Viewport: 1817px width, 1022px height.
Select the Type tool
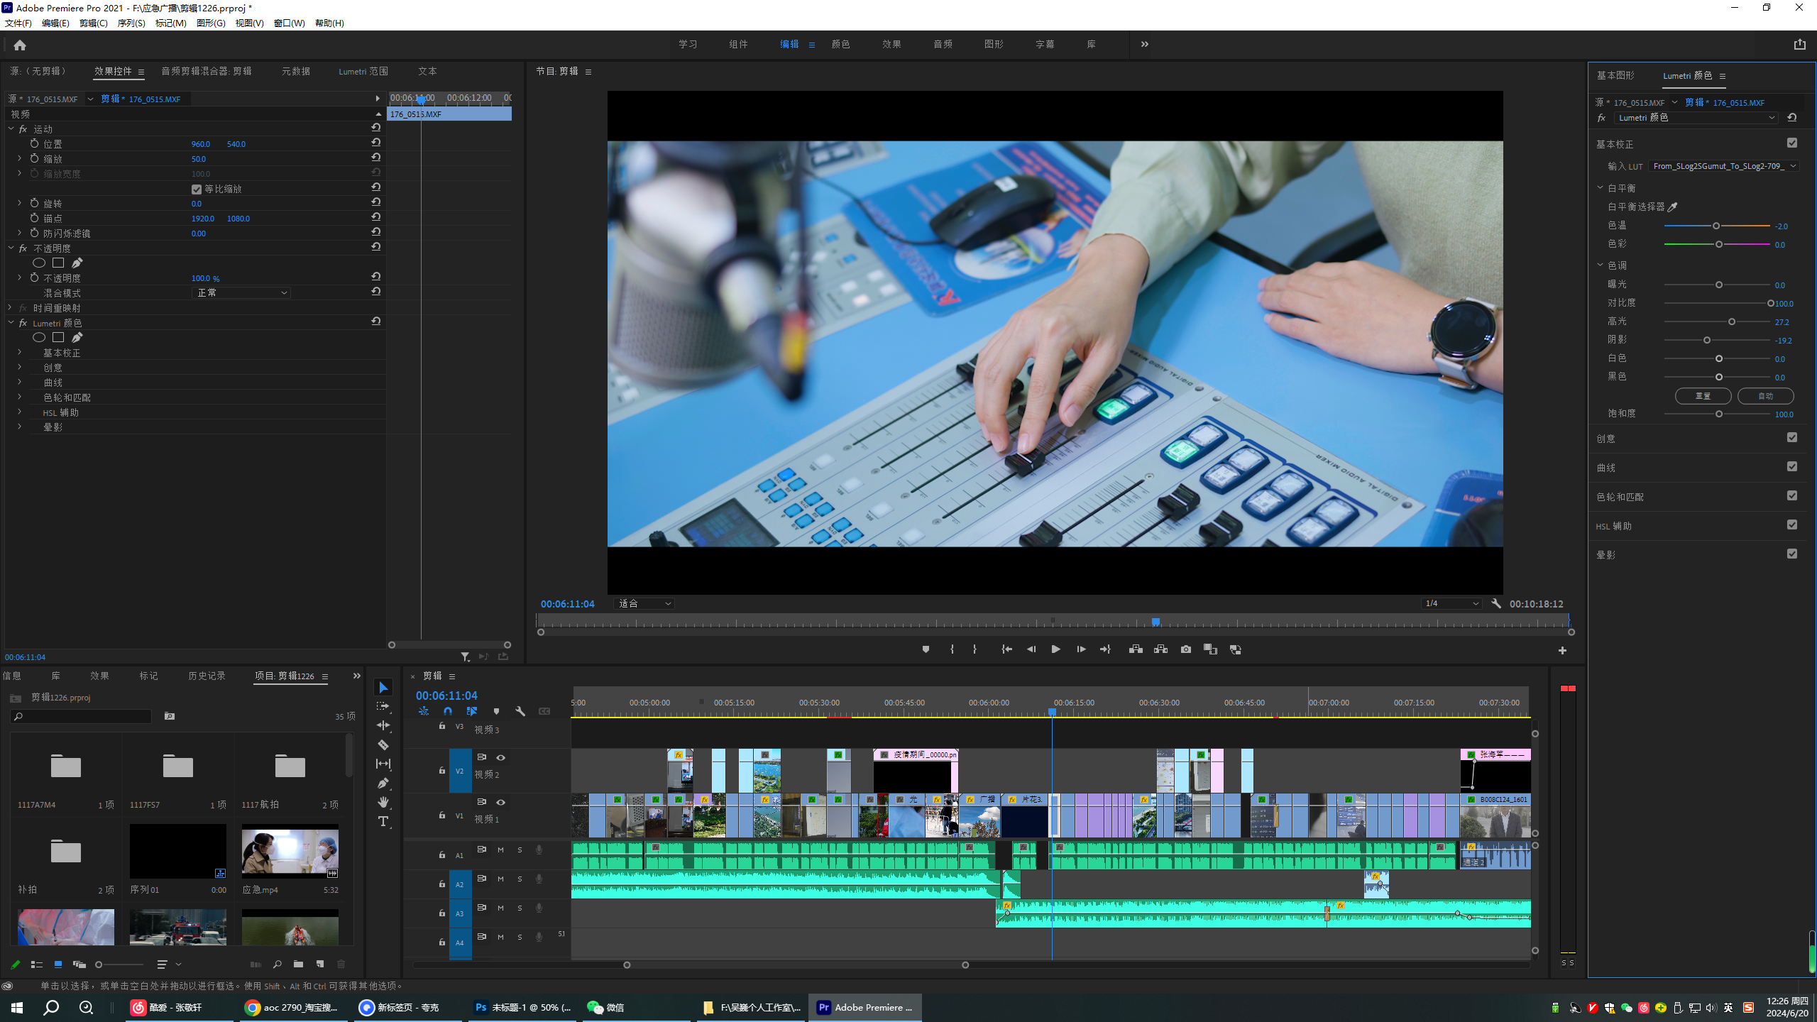point(383,821)
